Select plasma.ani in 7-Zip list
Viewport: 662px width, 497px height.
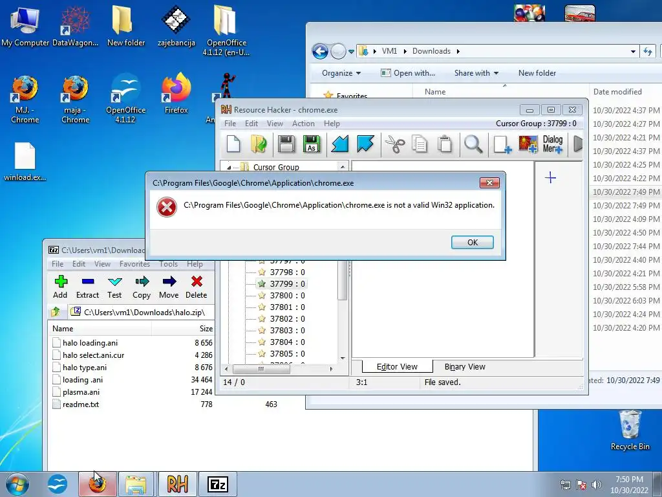pos(81,392)
